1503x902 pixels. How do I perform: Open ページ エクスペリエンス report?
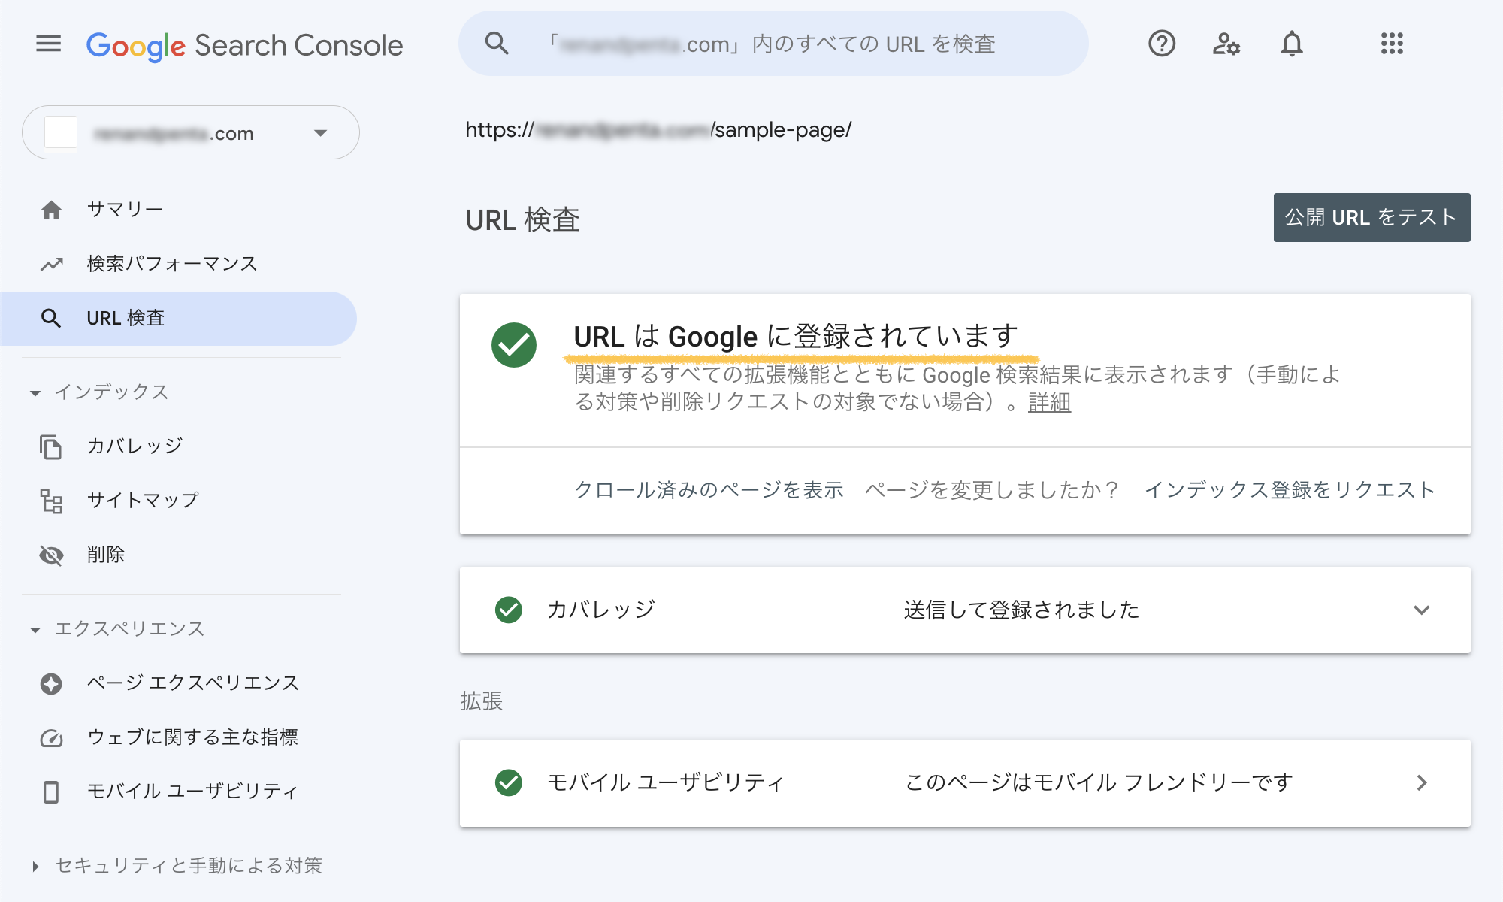point(193,683)
